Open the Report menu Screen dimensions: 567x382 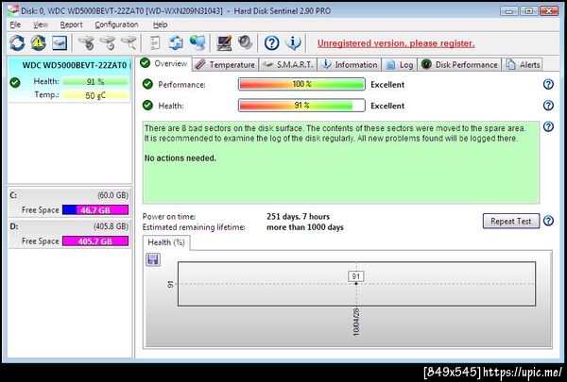[x=71, y=25]
